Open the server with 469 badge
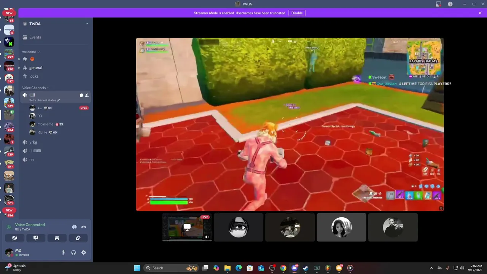The width and height of the screenshot is (487, 274). coord(9,102)
